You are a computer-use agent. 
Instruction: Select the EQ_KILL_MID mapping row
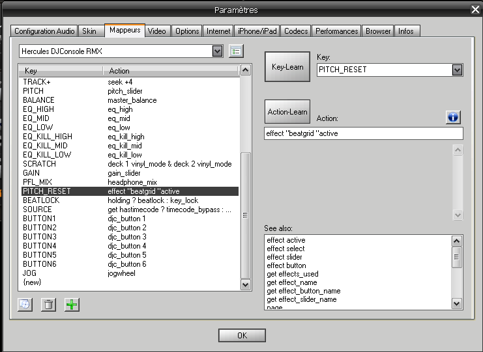[130, 146]
